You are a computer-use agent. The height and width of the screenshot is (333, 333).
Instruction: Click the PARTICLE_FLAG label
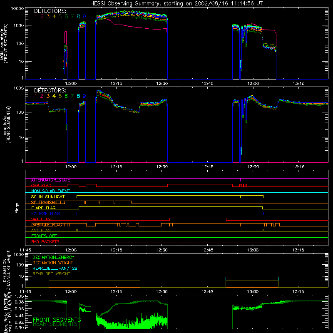pos(47,225)
